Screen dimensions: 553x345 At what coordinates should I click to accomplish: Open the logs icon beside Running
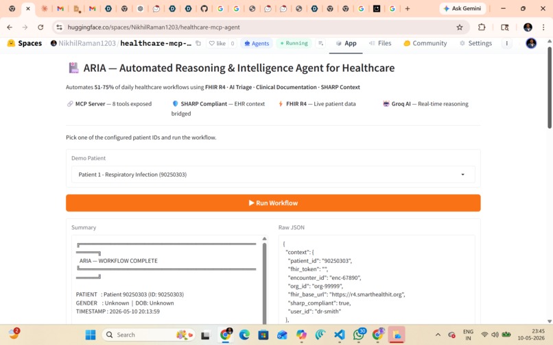pos(320,43)
